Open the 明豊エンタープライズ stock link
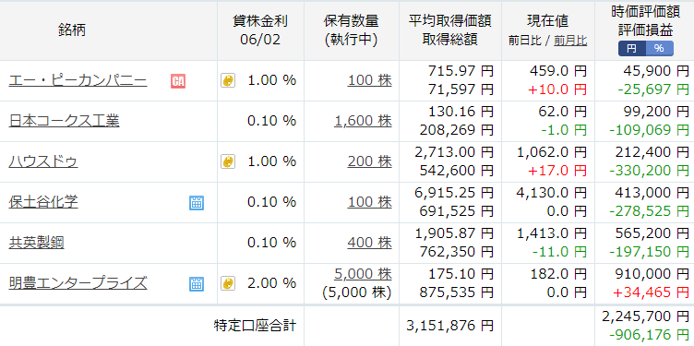The height and width of the screenshot is (346, 694). 78,283
